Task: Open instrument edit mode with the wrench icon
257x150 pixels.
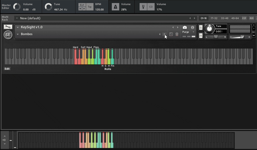Action: [8, 27]
